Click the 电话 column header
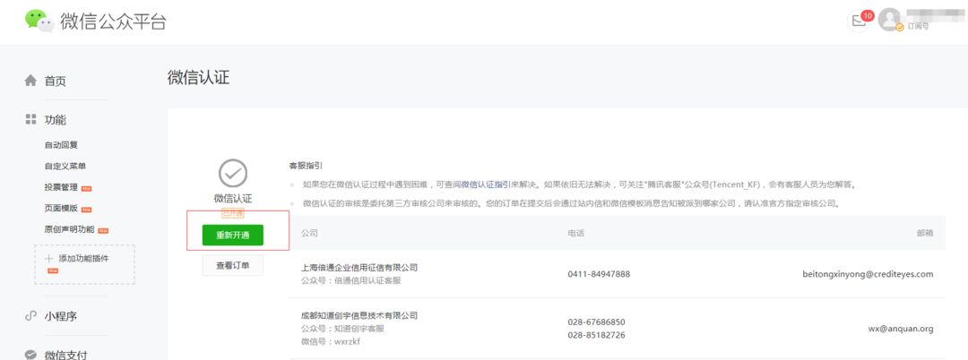Screen dimensions: 968x360 [576, 234]
